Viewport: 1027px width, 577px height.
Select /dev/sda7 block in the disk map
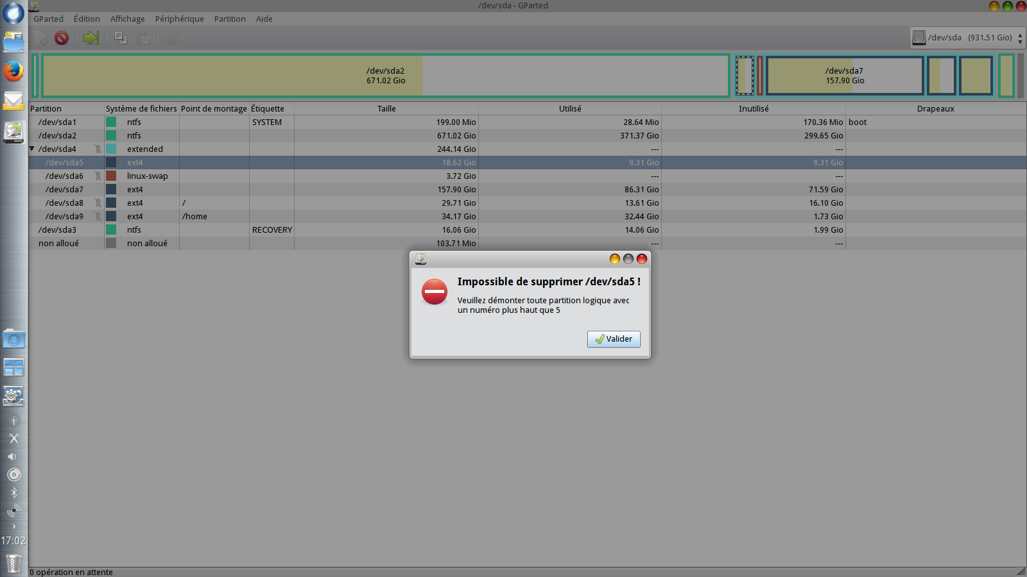coord(845,76)
